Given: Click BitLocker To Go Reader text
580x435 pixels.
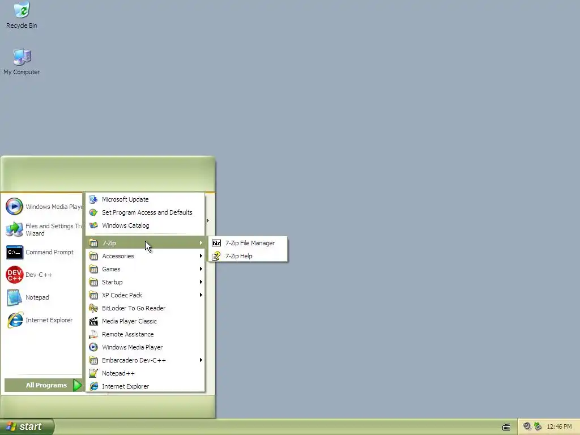Looking at the screenshot, I should pos(134,308).
